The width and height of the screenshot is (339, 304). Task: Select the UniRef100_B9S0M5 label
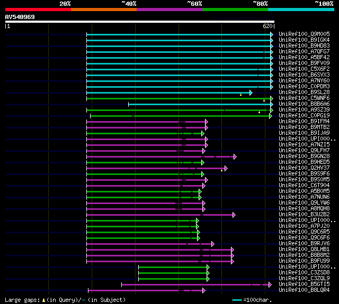[x=304, y=180]
